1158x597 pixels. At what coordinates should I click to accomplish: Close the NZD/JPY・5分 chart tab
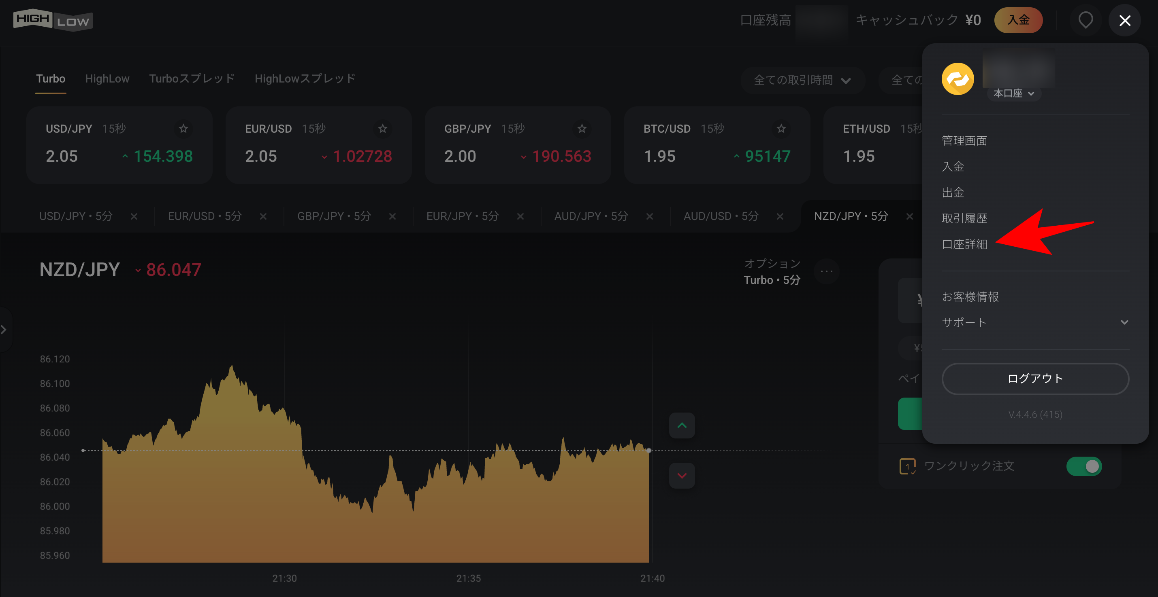[x=909, y=217]
